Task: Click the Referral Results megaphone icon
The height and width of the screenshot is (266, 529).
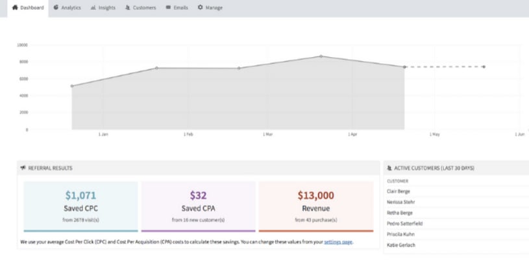Action: point(24,168)
